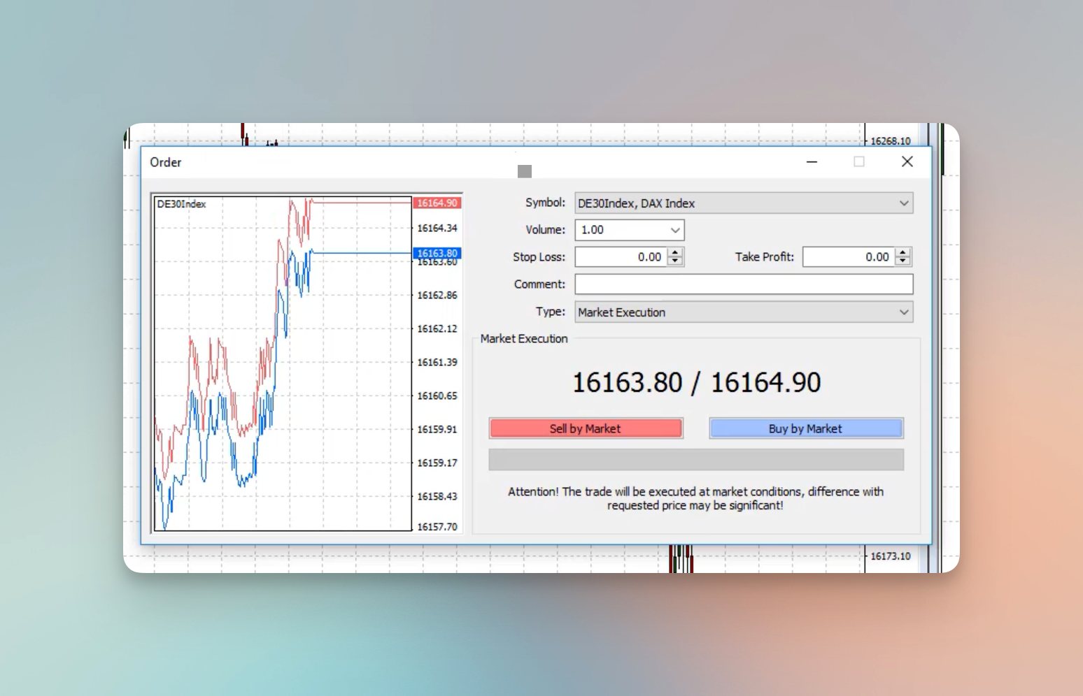Click the disabled maximize button

pyautogui.click(x=859, y=162)
